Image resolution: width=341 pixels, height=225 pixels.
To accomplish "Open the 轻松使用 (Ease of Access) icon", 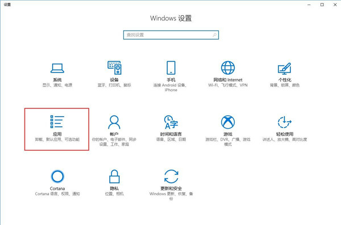I will tap(285, 122).
